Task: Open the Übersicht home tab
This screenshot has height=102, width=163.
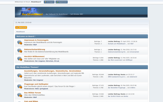Action: pyautogui.click(x=21, y=27)
